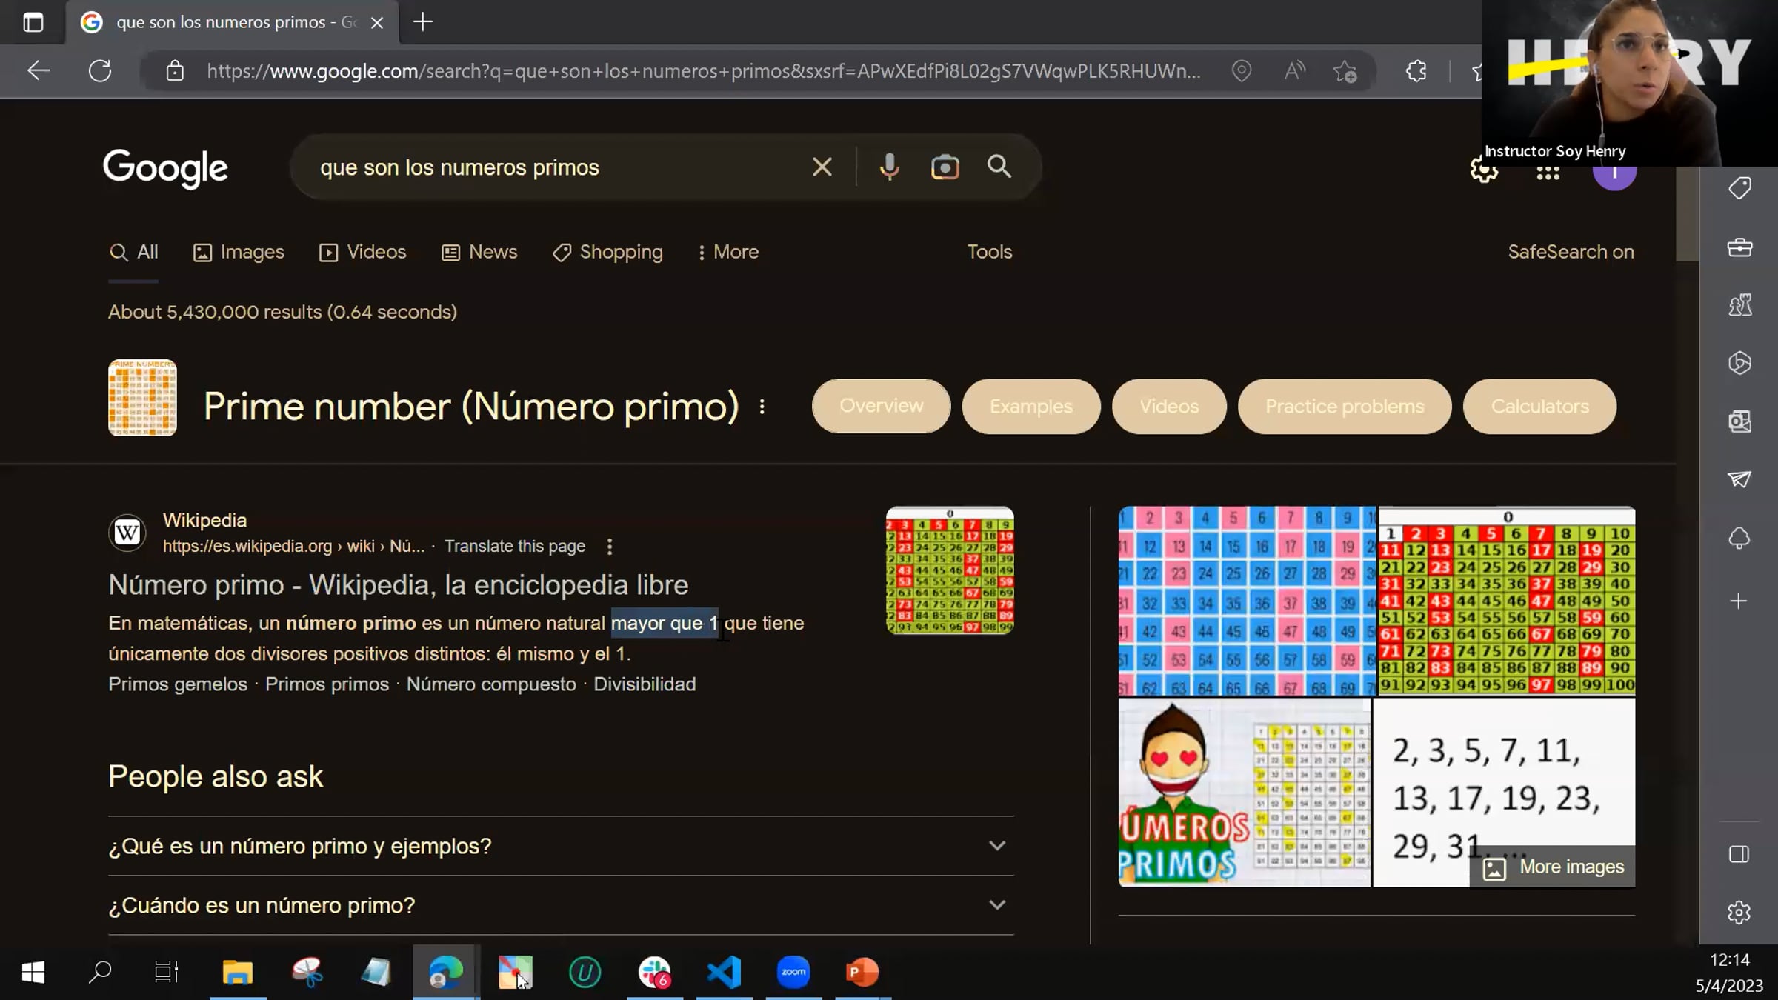Add this page to favorites
Screen dimensions: 1778x1000
click(x=1345, y=71)
